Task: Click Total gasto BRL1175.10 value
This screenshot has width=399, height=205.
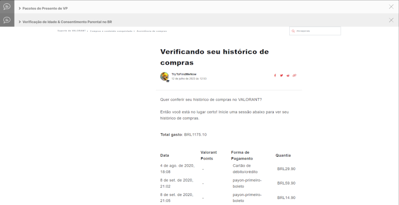Action: tap(196, 135)
